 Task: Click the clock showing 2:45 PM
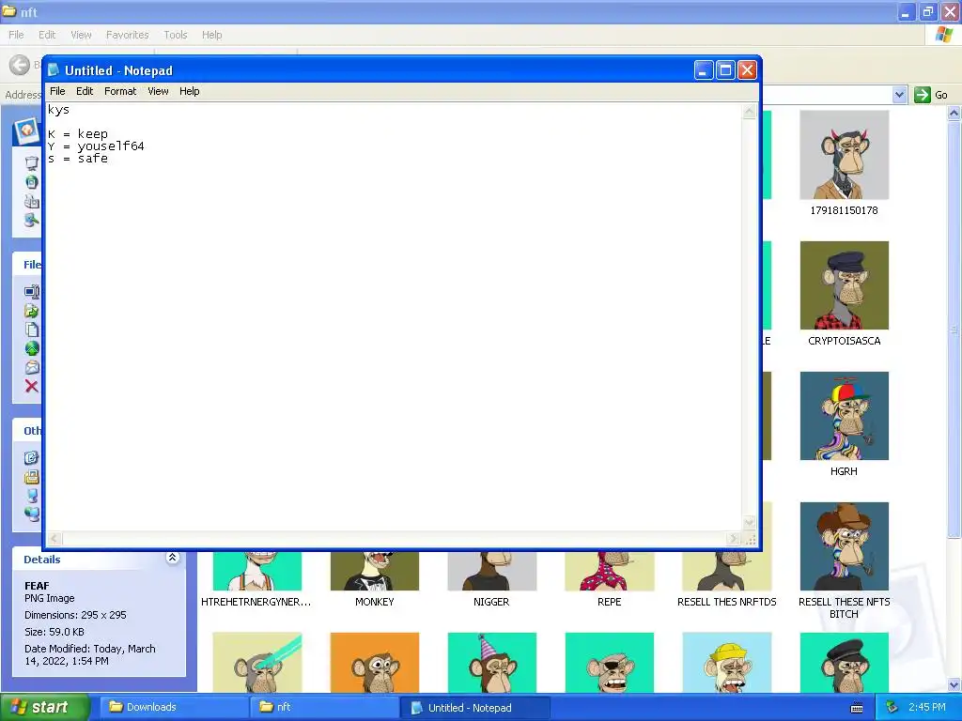tap(927, 708)
